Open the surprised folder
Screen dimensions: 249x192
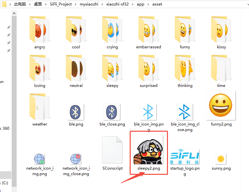click(148, 71)
